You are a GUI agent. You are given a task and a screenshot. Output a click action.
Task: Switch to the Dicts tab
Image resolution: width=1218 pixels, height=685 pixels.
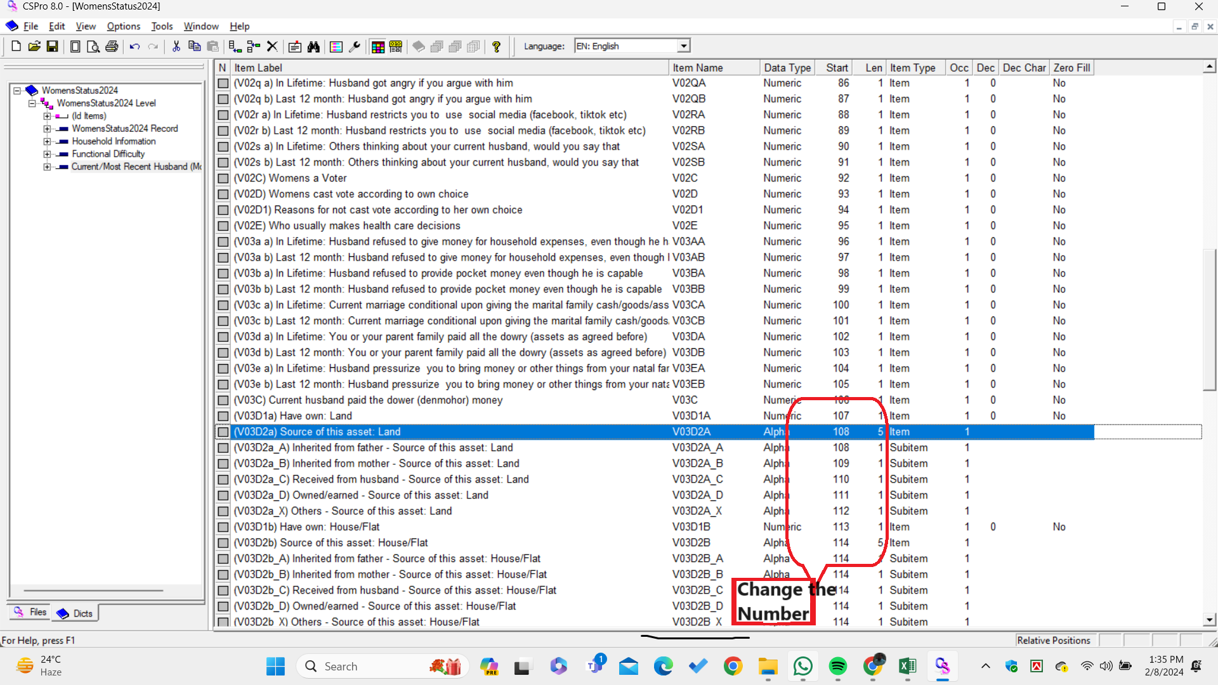click(x=75, y=613)
